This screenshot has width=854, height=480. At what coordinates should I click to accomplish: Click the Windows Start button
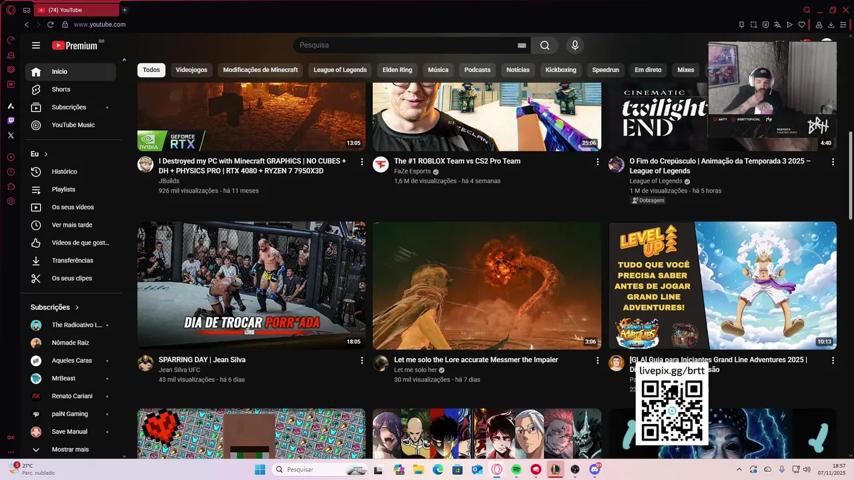click(260, 469)
